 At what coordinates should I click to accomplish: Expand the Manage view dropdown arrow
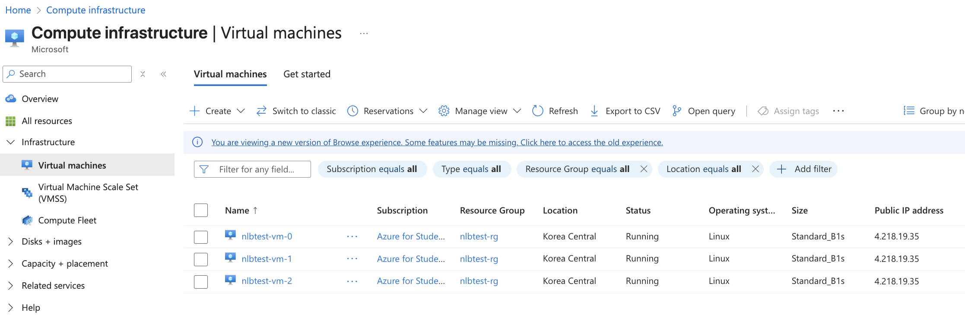517,111
